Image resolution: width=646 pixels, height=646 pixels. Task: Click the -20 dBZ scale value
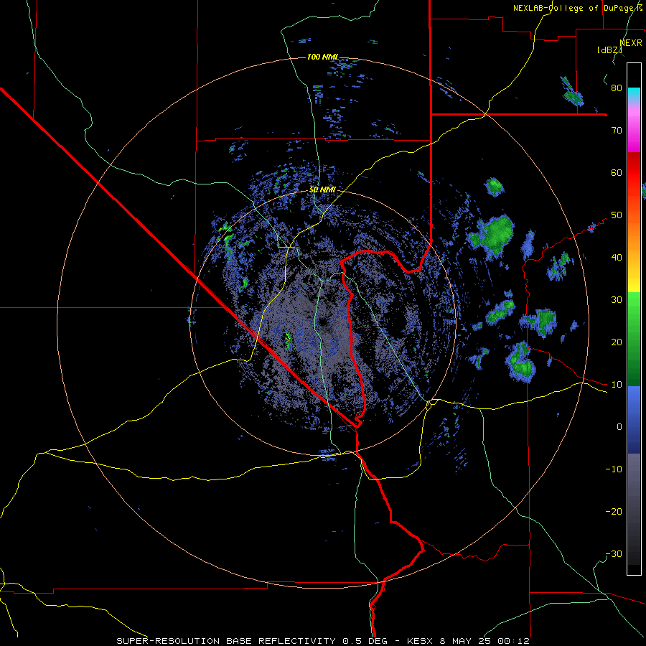(x=614, y=512)
